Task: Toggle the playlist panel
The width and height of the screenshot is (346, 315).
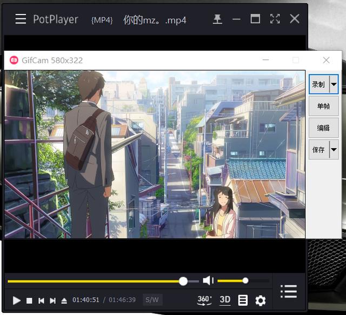Action: 289,291
